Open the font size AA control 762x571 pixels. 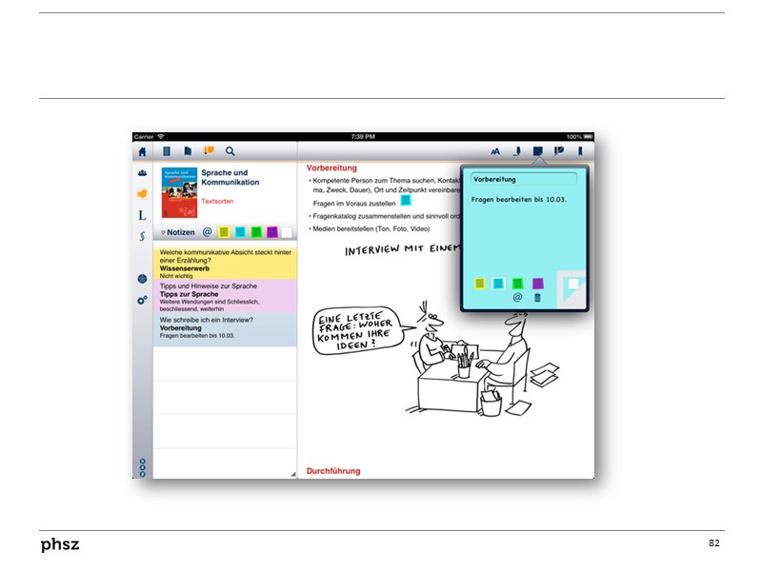[495, 151]
